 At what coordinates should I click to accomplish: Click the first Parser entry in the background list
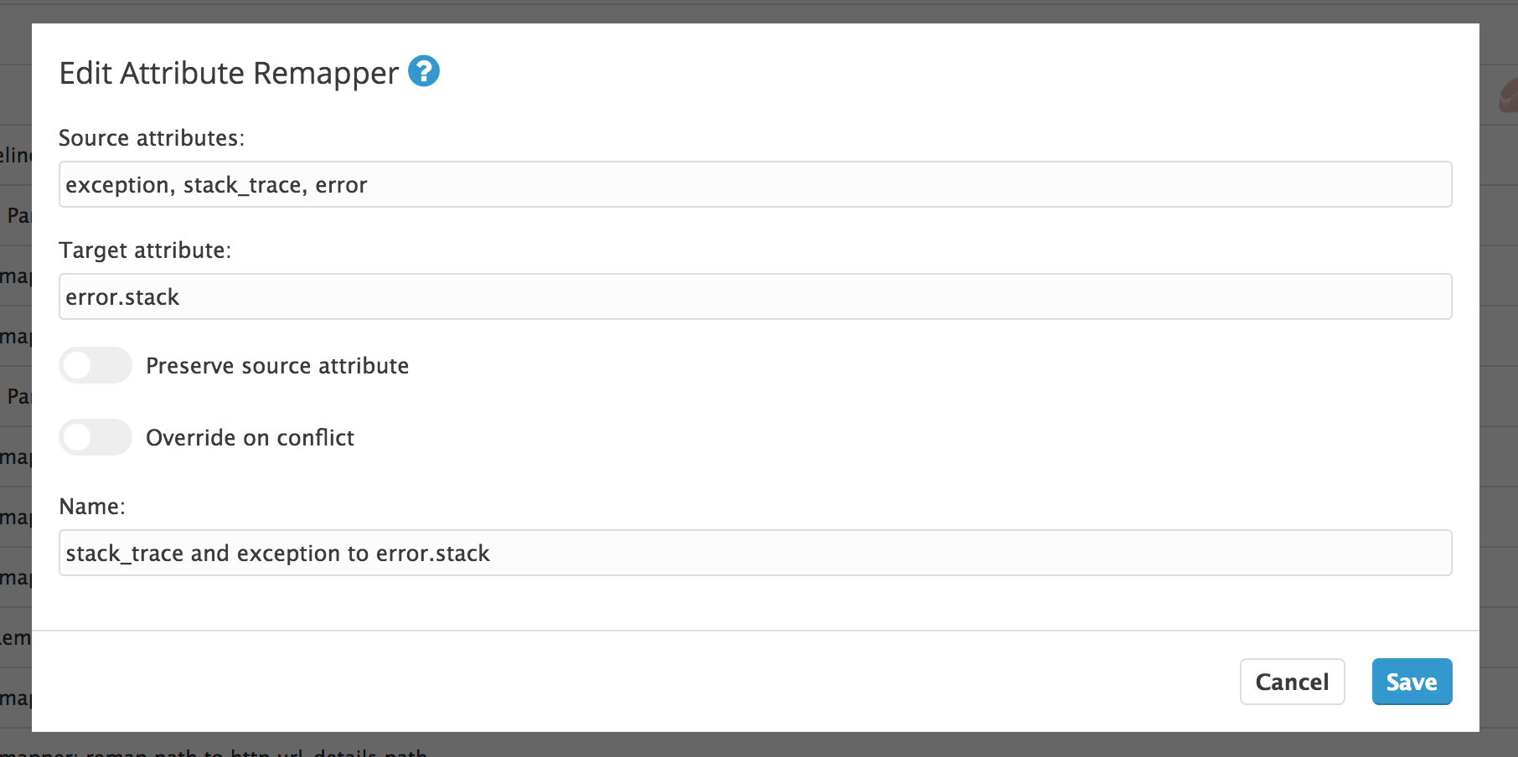(21, 215)
